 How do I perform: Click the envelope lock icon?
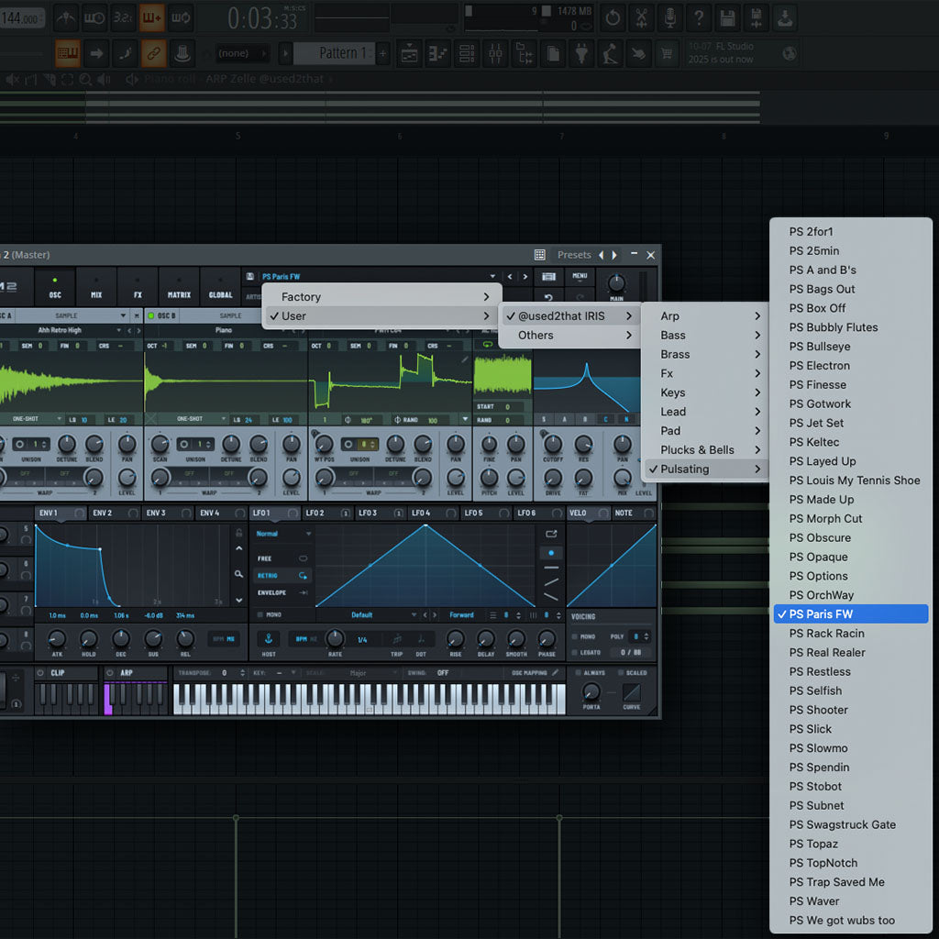click(239, 533)
